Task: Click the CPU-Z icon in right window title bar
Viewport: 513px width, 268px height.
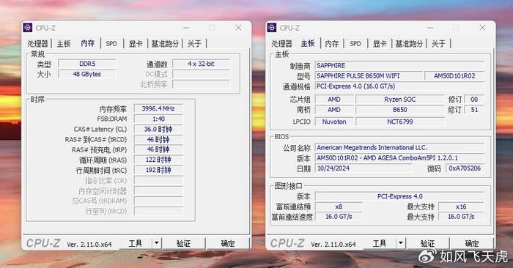Action: [x=272, y=28]
